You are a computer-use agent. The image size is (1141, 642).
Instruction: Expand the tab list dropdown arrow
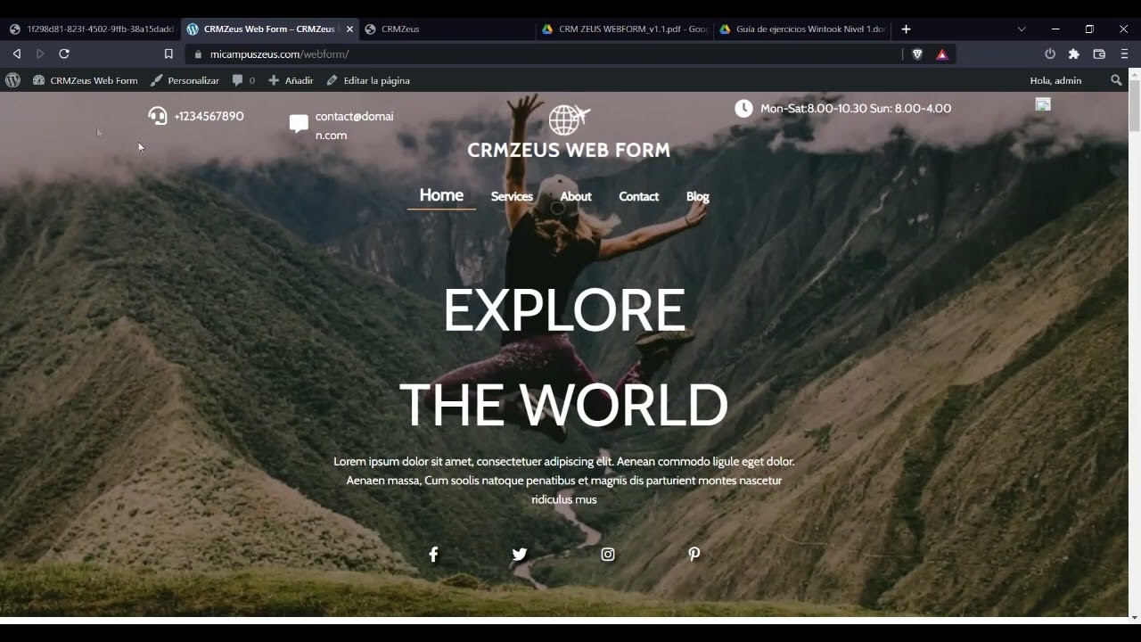click(1022, 29)
